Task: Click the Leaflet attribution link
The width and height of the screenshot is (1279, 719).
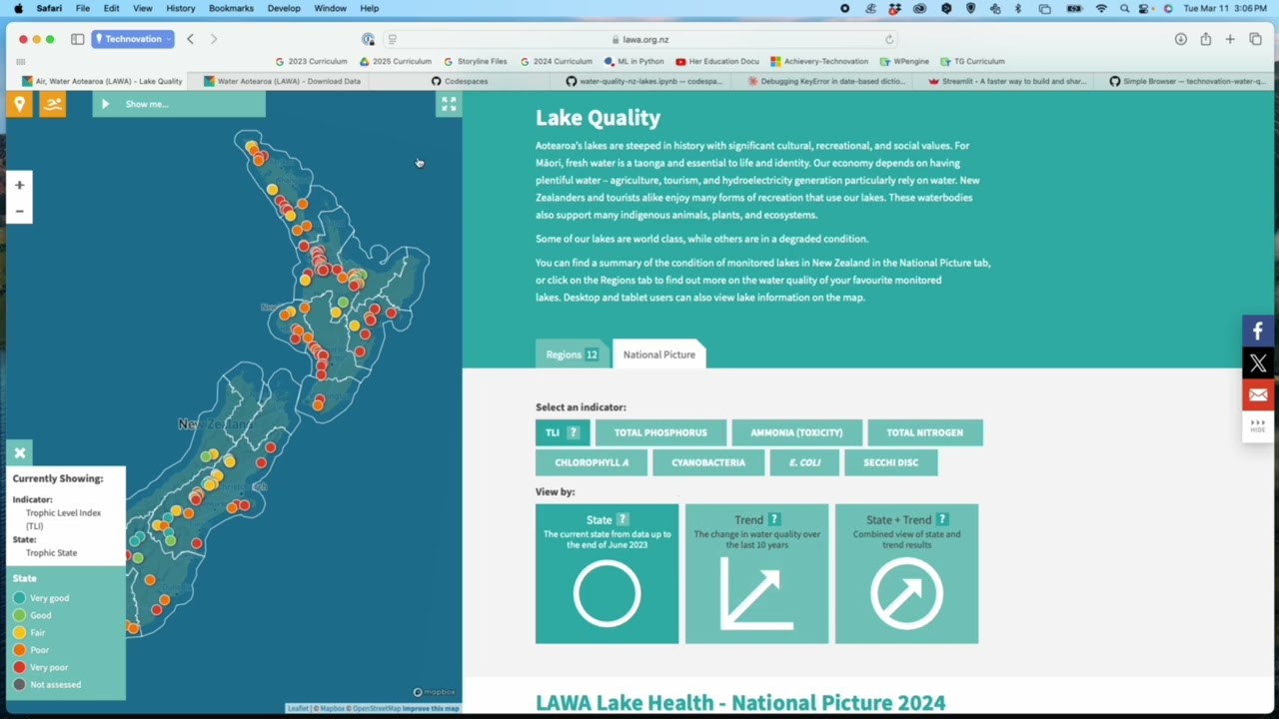Action: click(x=298, y=708)
